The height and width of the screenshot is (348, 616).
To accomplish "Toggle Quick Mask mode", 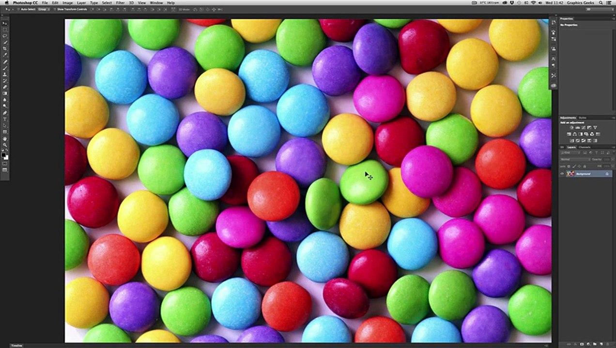I will coord(5,164).
